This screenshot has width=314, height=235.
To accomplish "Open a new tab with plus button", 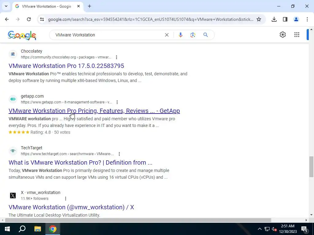I will point(90,6).
